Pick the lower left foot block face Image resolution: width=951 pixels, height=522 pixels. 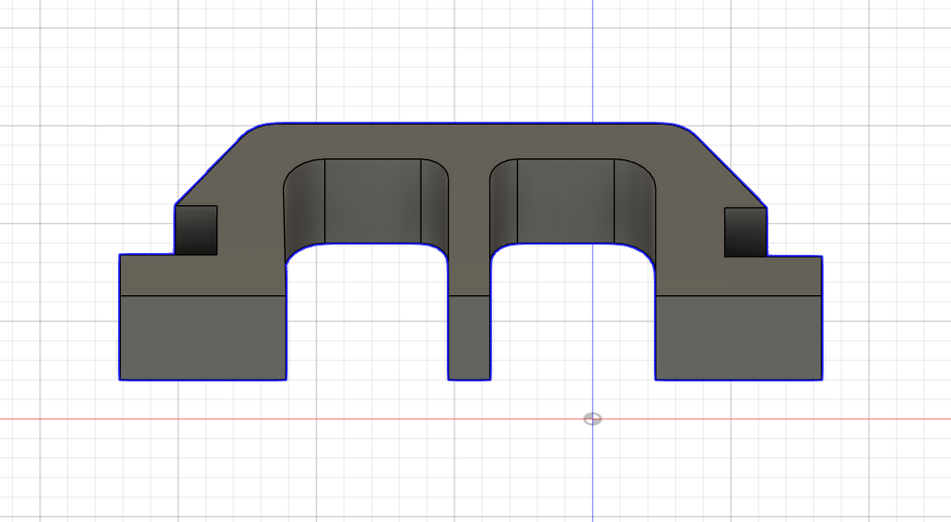202,337
